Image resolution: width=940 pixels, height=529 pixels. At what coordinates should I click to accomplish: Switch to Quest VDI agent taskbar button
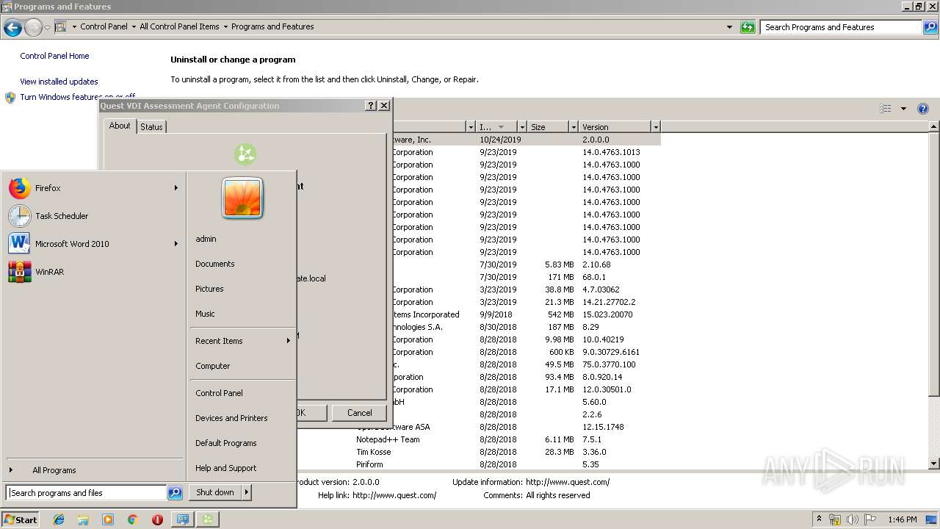pyautogui.click(x=208, y=519)
